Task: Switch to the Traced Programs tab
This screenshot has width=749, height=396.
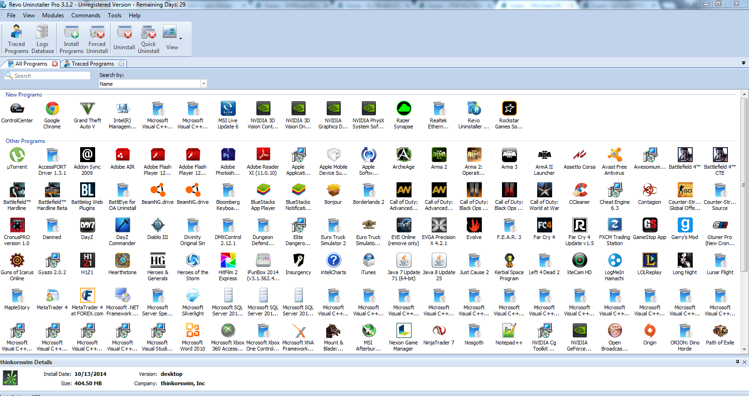Action: pyautogui.click(x=92, y=64)
